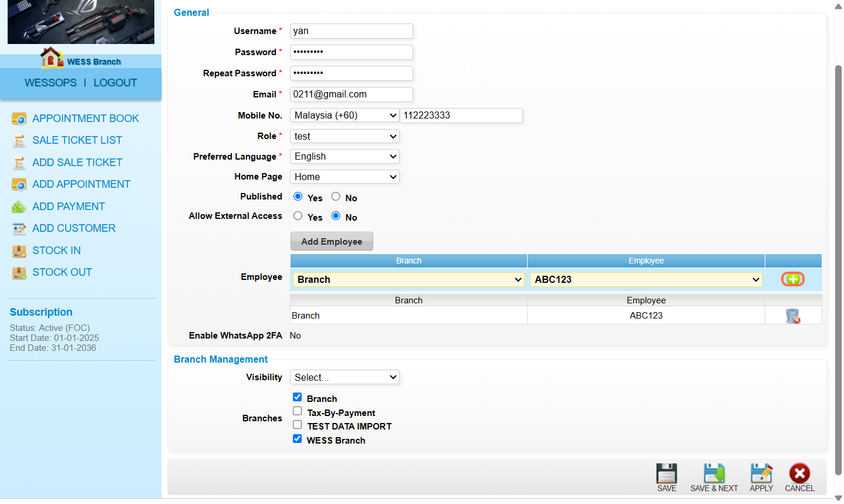The width and height of the screenshot is (844, 504).
Task: Click the Subscription heading
Action: click(x=41, y=312)
